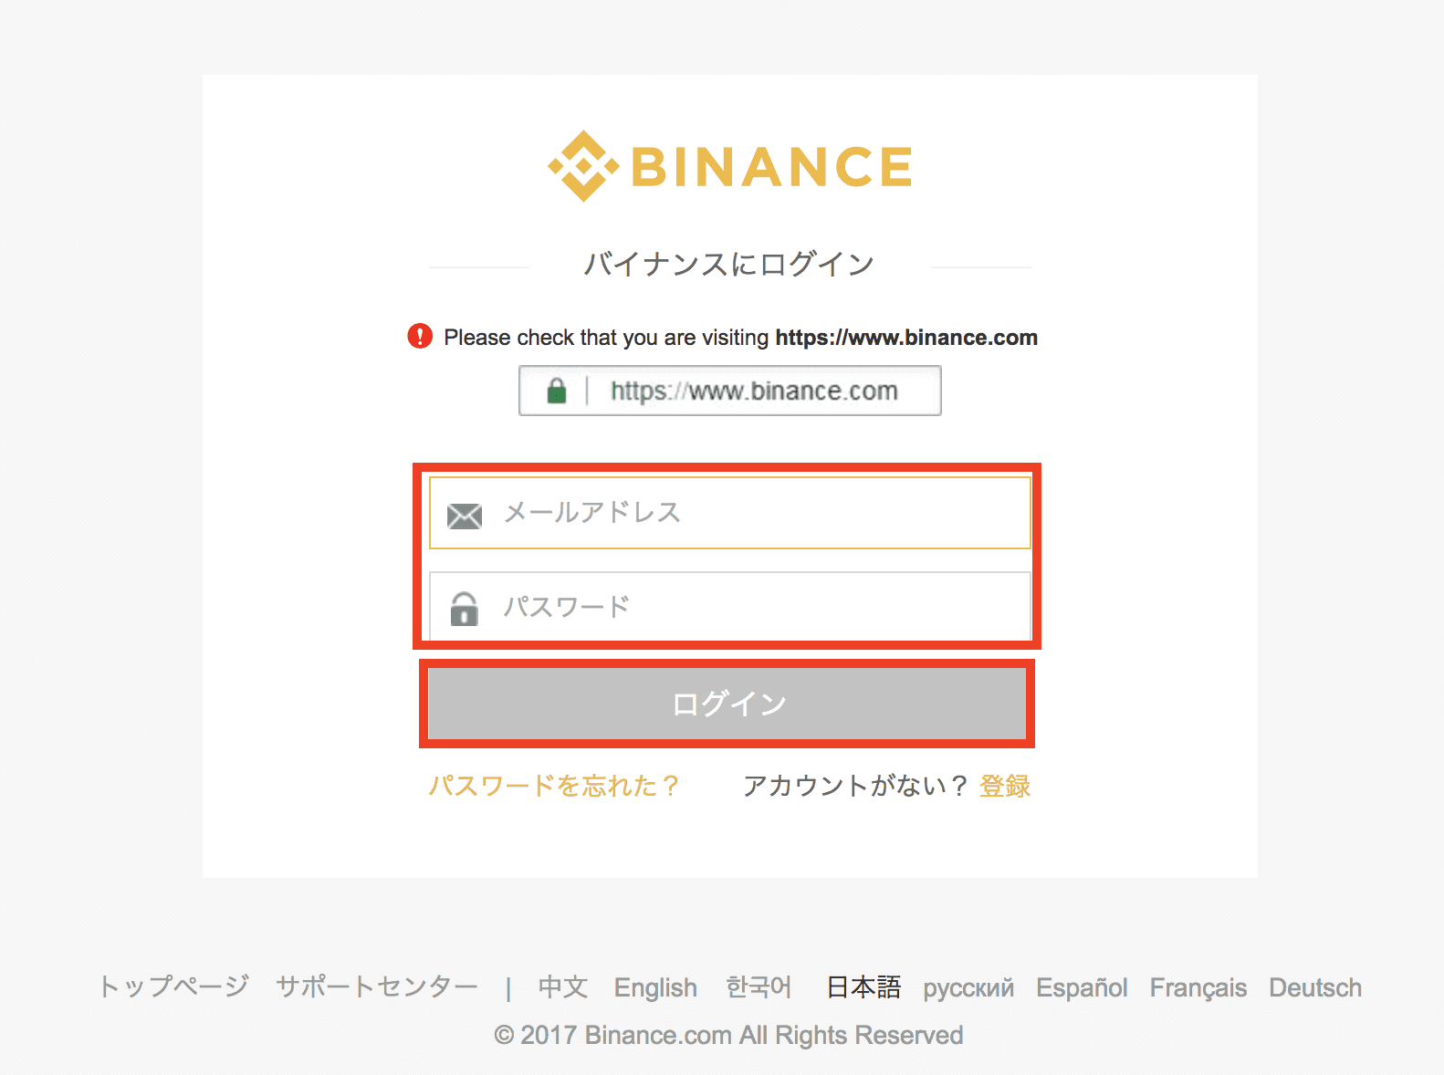Screen dimensions: 1444x1075
Task: Click the green padlock icon
Action: tap(557, 391)
